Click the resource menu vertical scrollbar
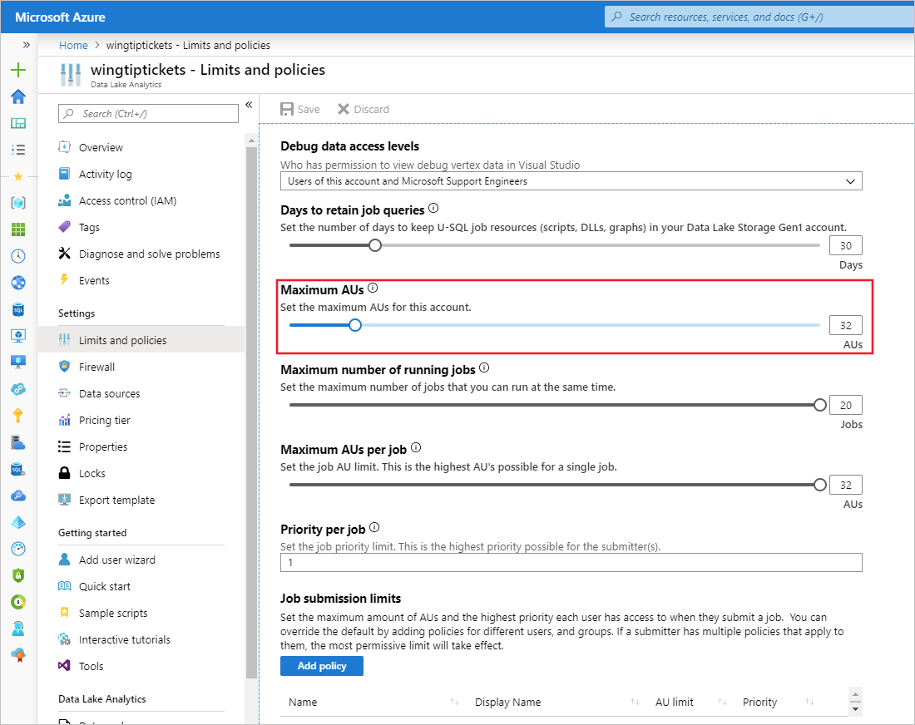 pyautogui.click(x=251, y=412)
